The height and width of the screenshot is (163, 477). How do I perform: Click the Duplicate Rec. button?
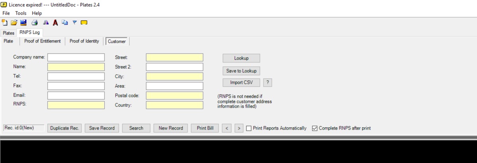click(x=65, y=128)
